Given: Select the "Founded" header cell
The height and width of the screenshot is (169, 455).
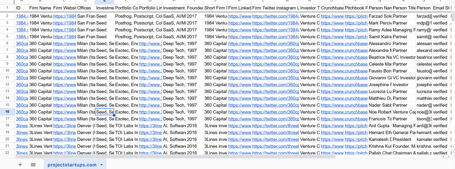Looking at the screenshot, I should tap(194, 8).
